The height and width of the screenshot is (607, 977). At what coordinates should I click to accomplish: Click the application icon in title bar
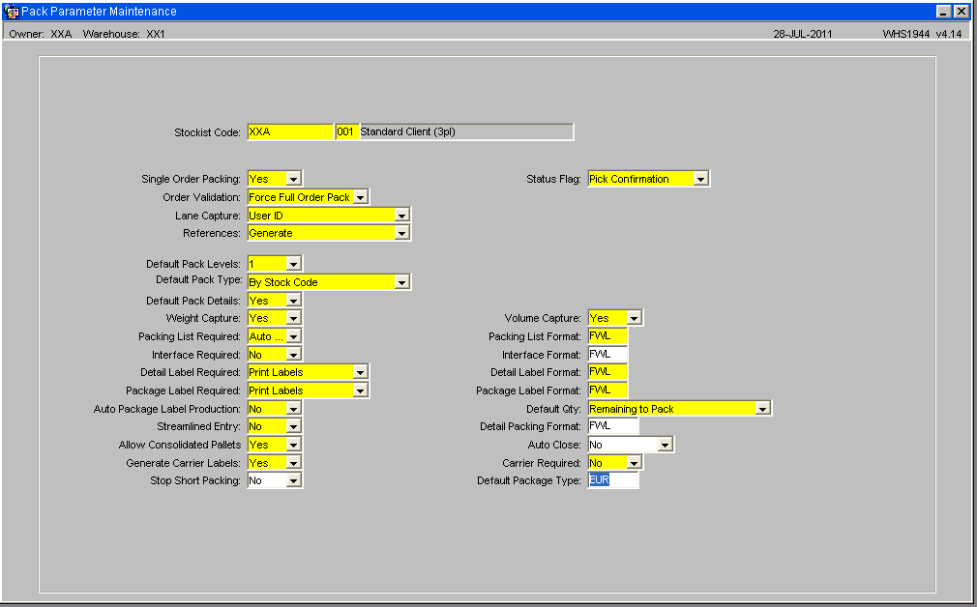click(11, 12)
